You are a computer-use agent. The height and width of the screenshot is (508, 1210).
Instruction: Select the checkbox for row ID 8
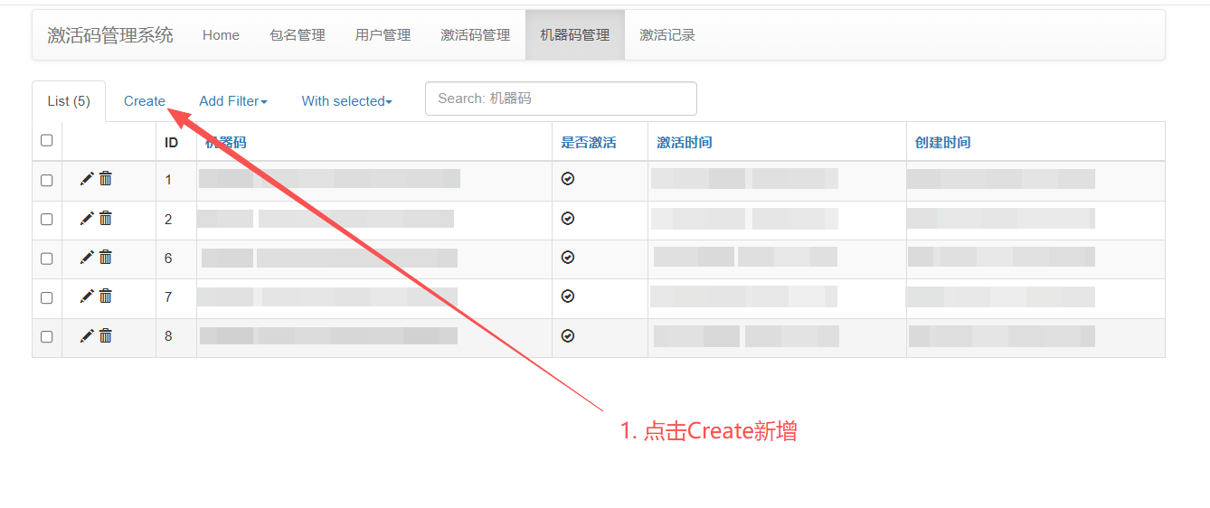pyautogui.click(x=47, y=336)
